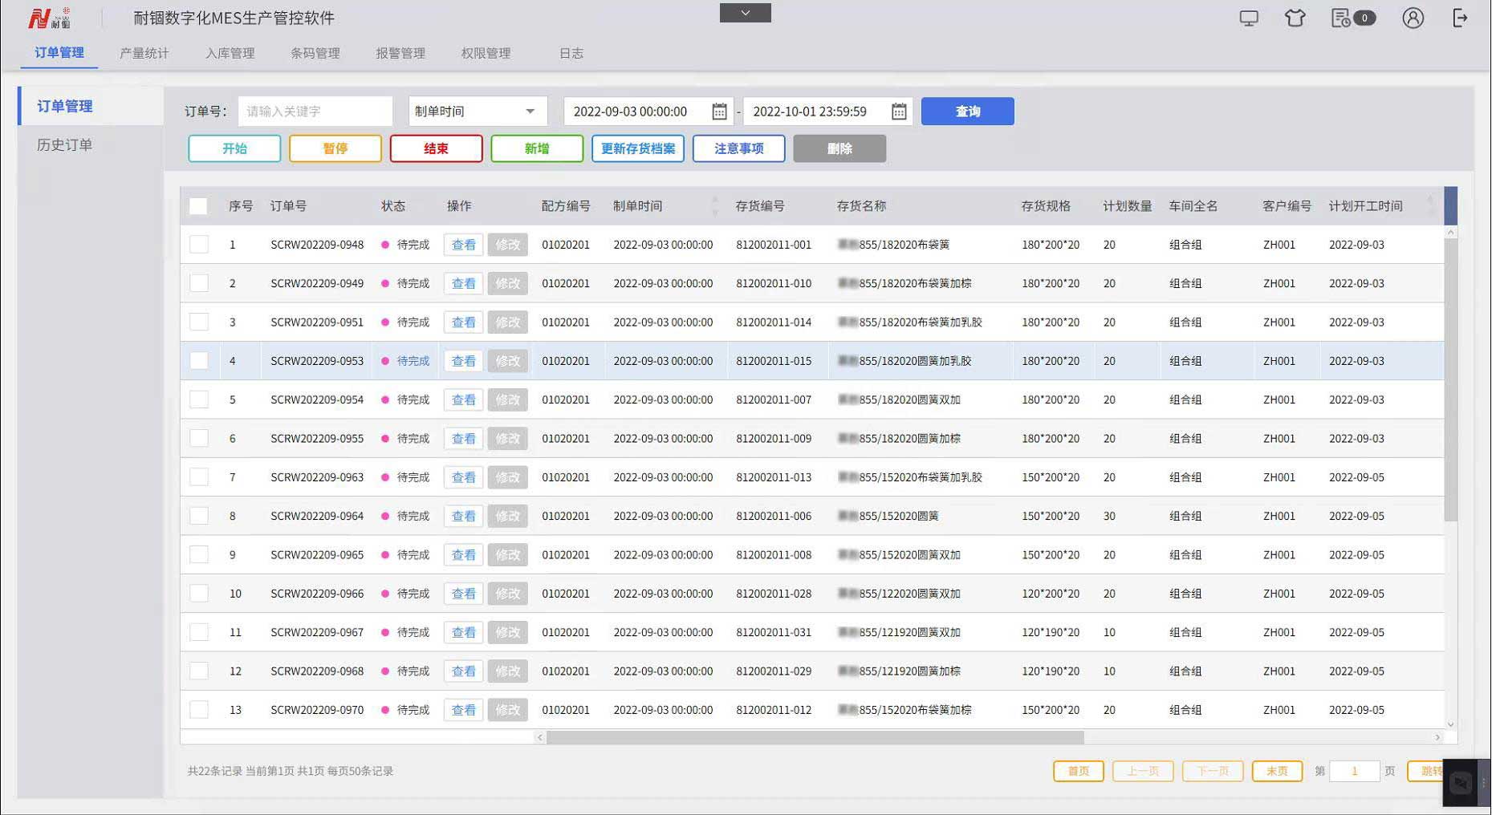Viewport: 1492px width, 815px height.
Task: Switch to 日志 tab
Action: 571,53
